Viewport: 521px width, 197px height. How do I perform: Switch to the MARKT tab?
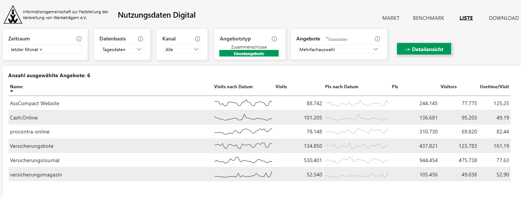click(391, 18)
